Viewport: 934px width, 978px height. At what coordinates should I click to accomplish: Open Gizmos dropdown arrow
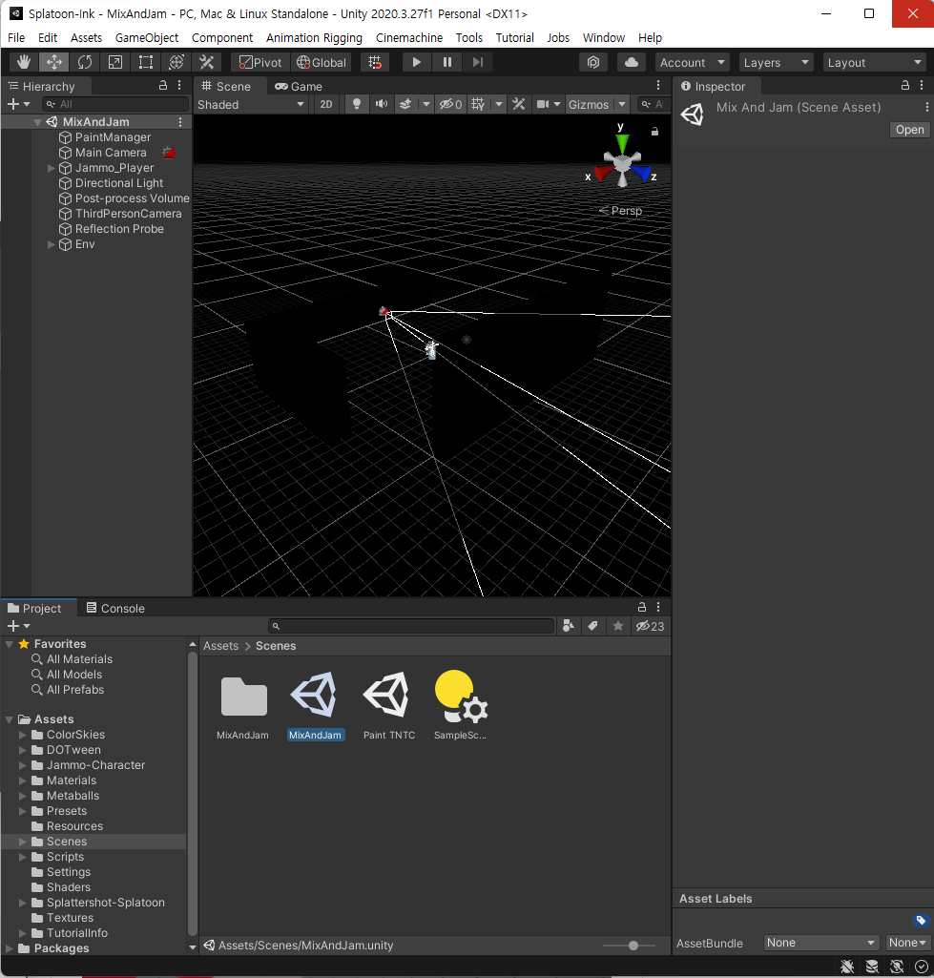[x=622, y=104]
